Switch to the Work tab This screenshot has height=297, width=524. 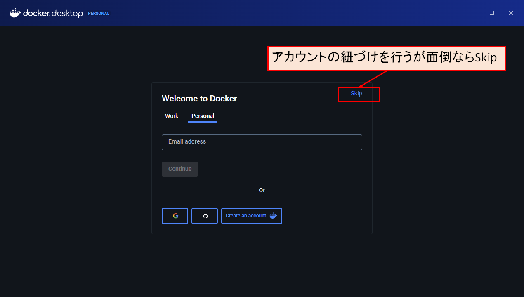[172, 116]
